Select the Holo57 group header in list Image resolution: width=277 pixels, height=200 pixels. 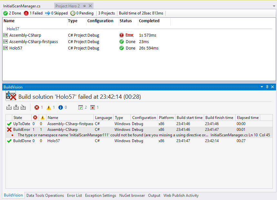point(13,29)
